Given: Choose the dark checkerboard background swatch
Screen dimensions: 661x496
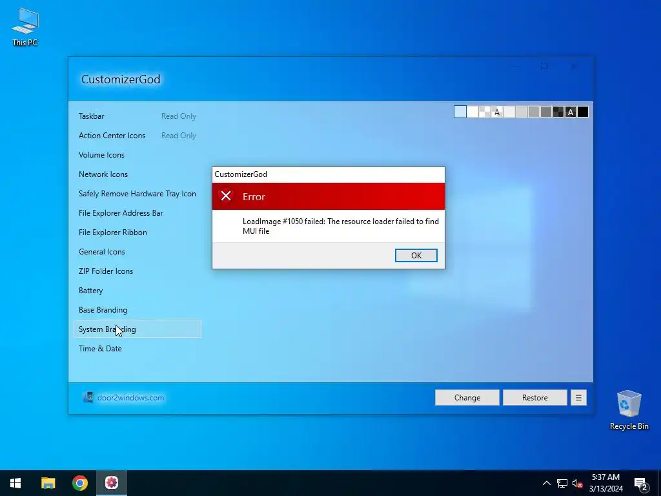Looking at the screenshot, I should tap(558, 112).
